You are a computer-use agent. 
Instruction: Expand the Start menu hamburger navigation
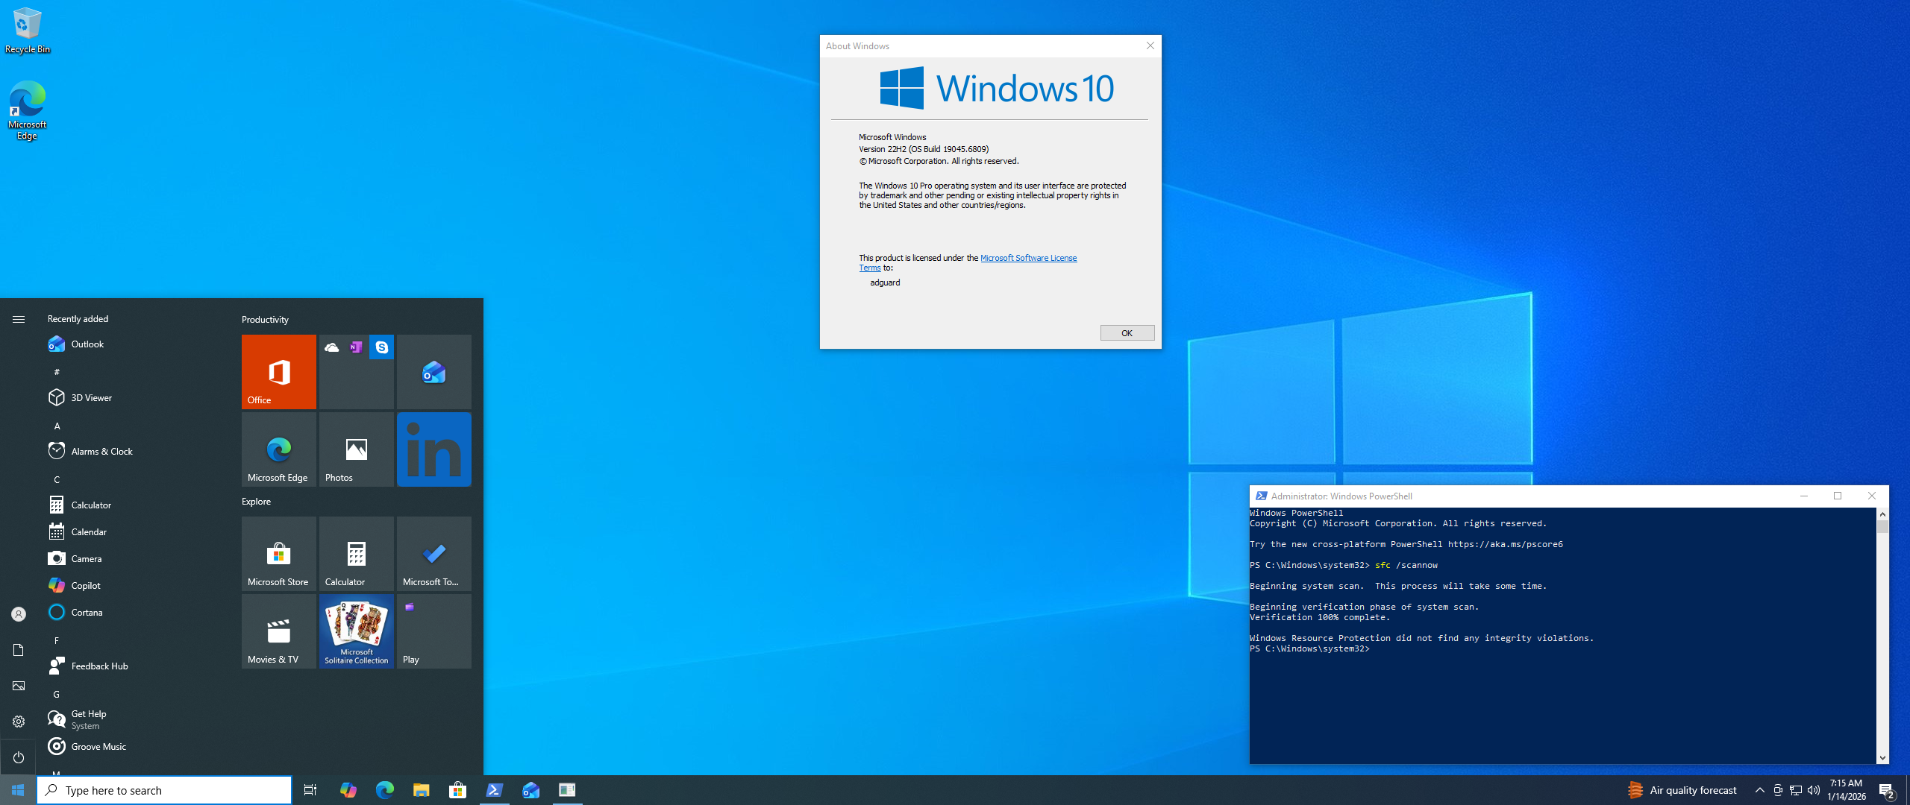[19, 319]
